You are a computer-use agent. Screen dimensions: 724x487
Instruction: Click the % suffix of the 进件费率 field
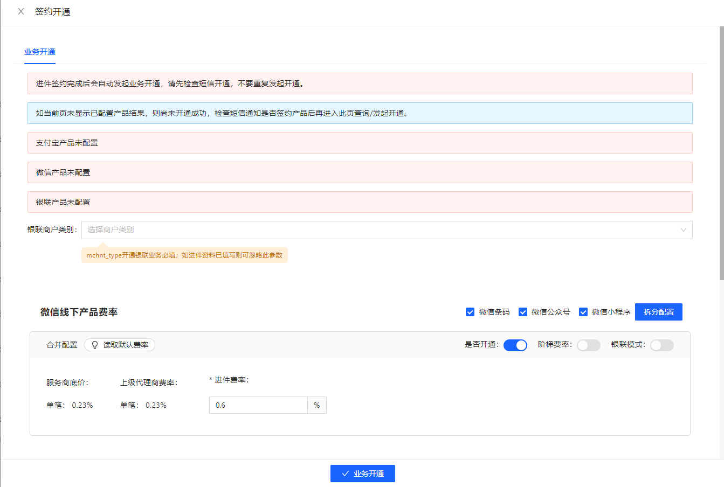pyautogui.click(x=317, y=405)
